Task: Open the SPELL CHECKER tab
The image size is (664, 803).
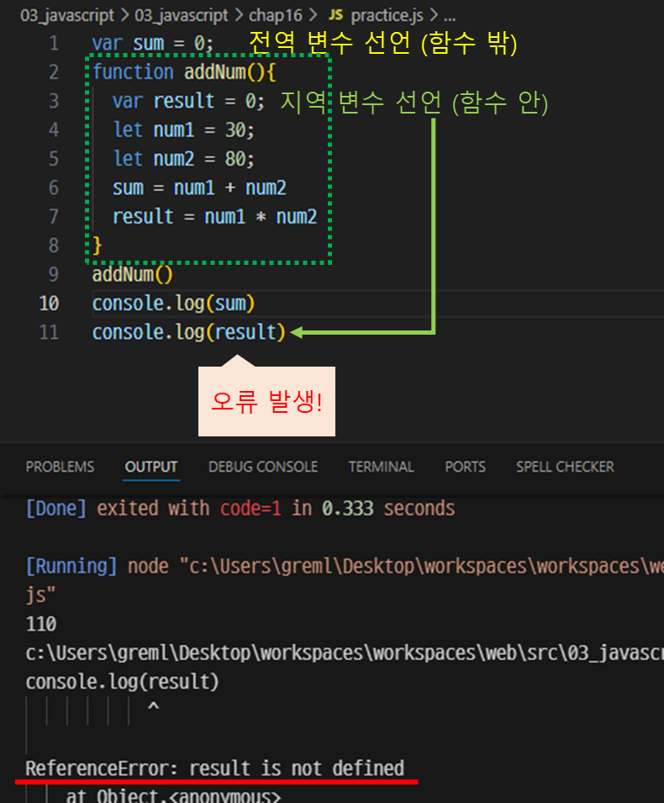Action: click(565, 467)
